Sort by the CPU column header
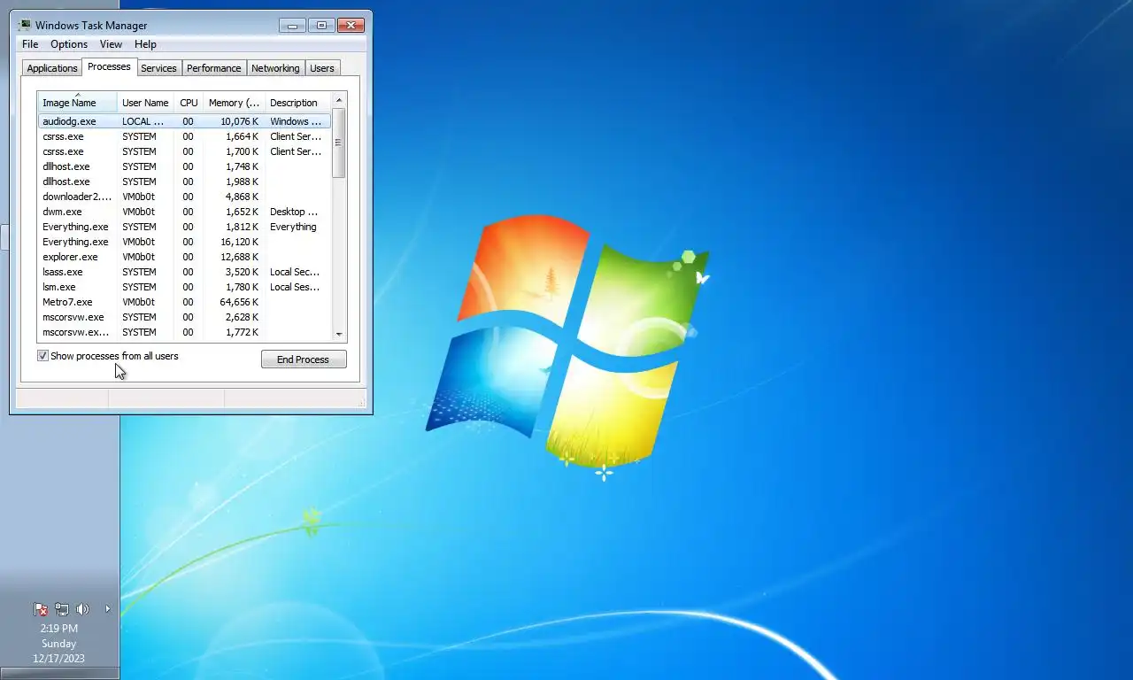The height and width of the screenshot is (680, 1133). [x=189, y=103]
